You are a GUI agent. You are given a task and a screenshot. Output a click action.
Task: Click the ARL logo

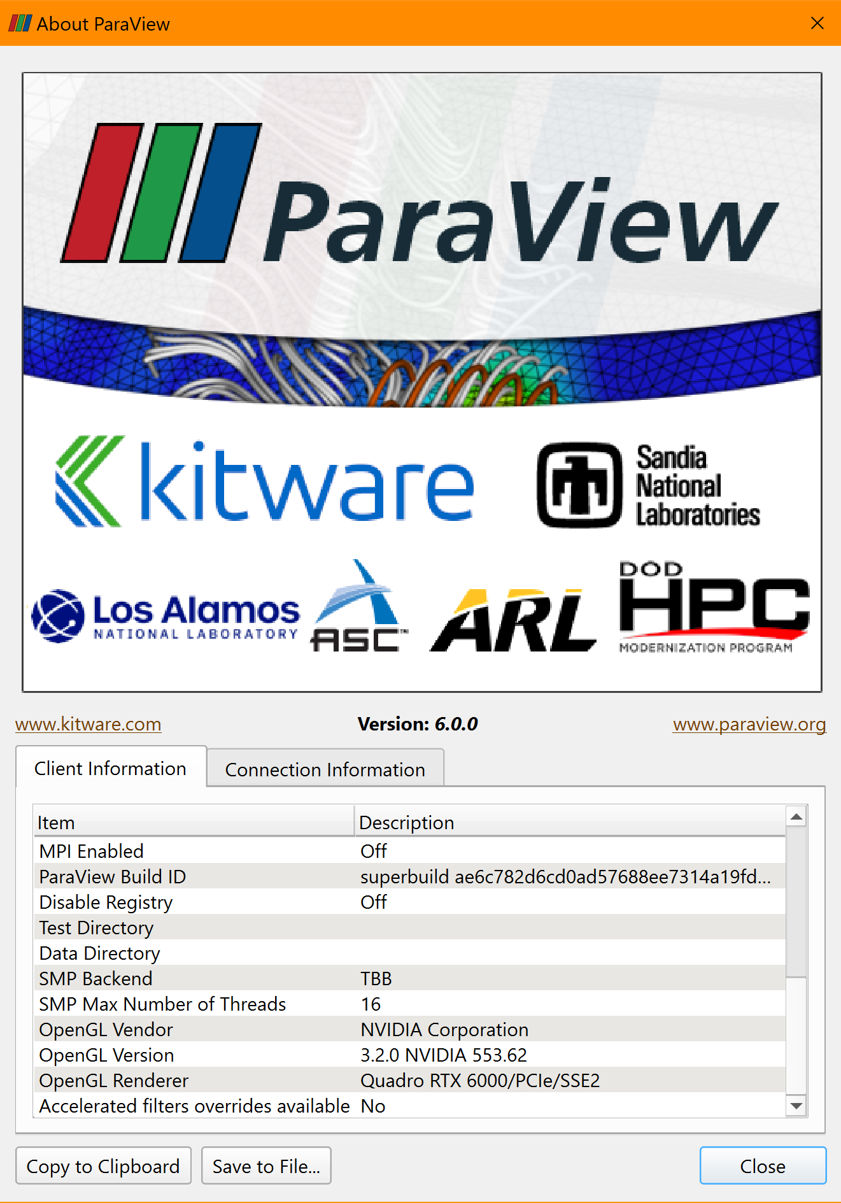pyautogui.click(x=513, y=620)
